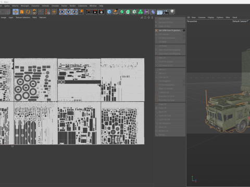The image size is (250, 187).
Task: Click the Perspective viewport label
Action: click(192, 21)
